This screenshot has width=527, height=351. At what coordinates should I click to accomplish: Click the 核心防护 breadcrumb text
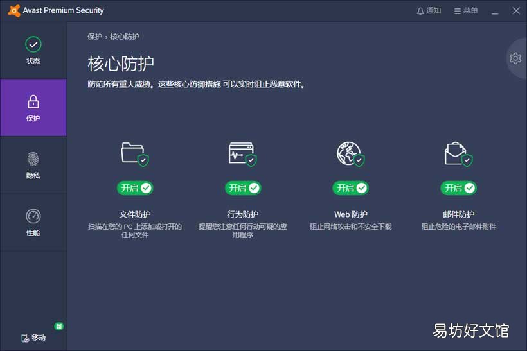pos(125,37)
